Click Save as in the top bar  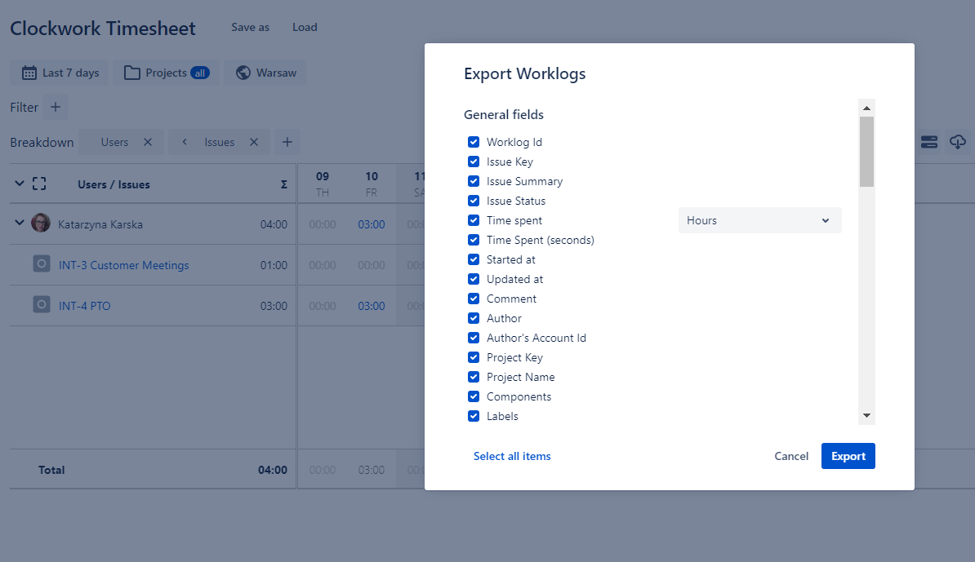point(250,27)
